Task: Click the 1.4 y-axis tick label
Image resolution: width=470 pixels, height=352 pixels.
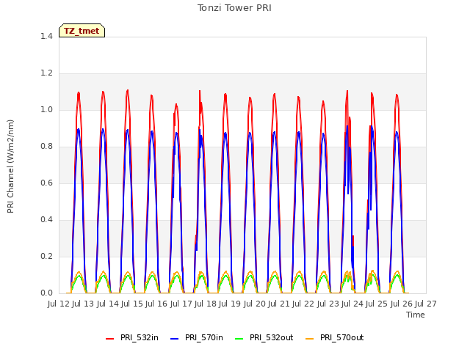Action: click(46, 37)
